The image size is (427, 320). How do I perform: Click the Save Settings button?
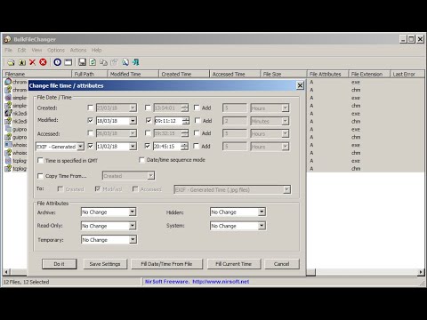coord(105,264)
